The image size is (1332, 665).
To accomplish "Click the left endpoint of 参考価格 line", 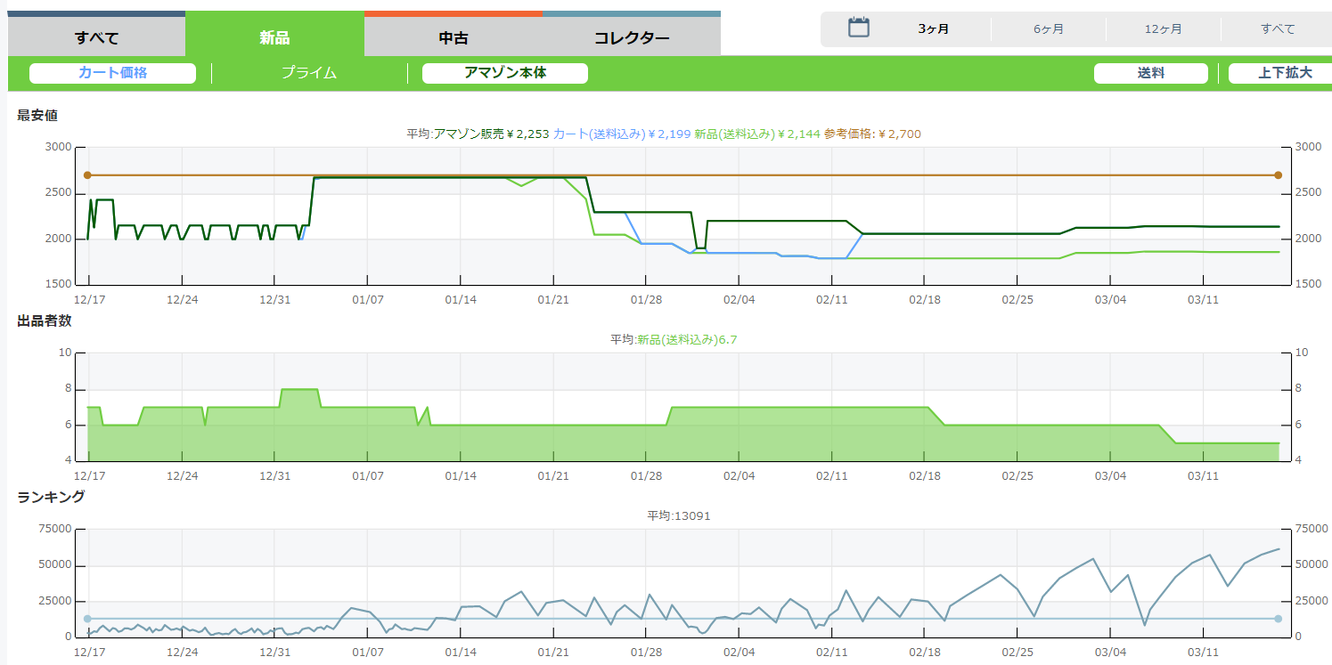I will 87,175.
